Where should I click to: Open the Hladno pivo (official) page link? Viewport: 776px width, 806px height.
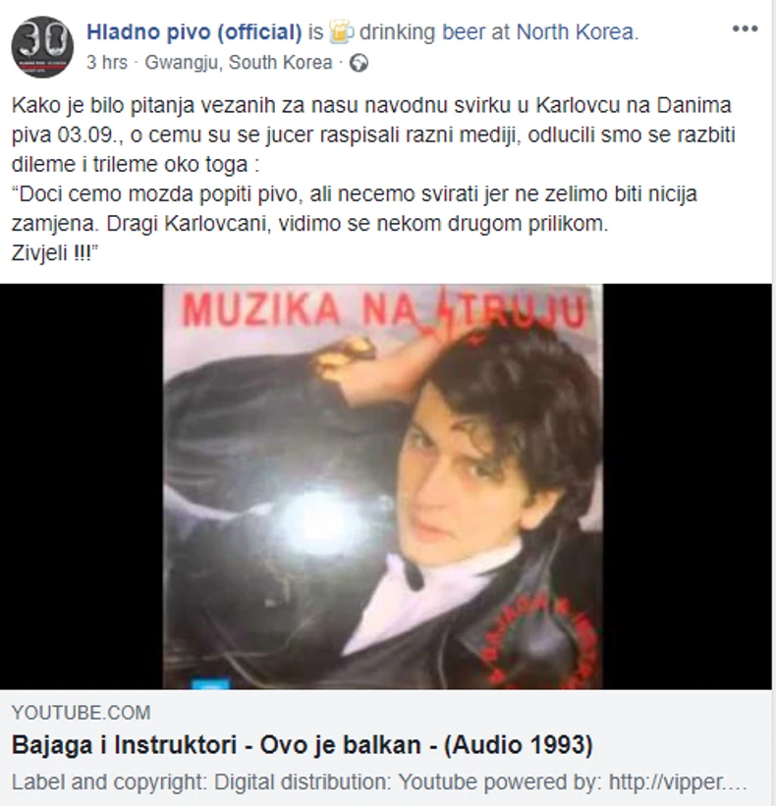pyautogui.click(x=194, y=31)
